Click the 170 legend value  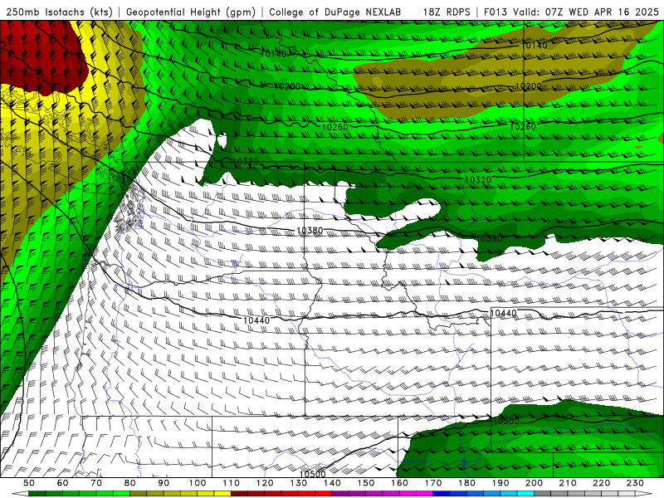433,483
